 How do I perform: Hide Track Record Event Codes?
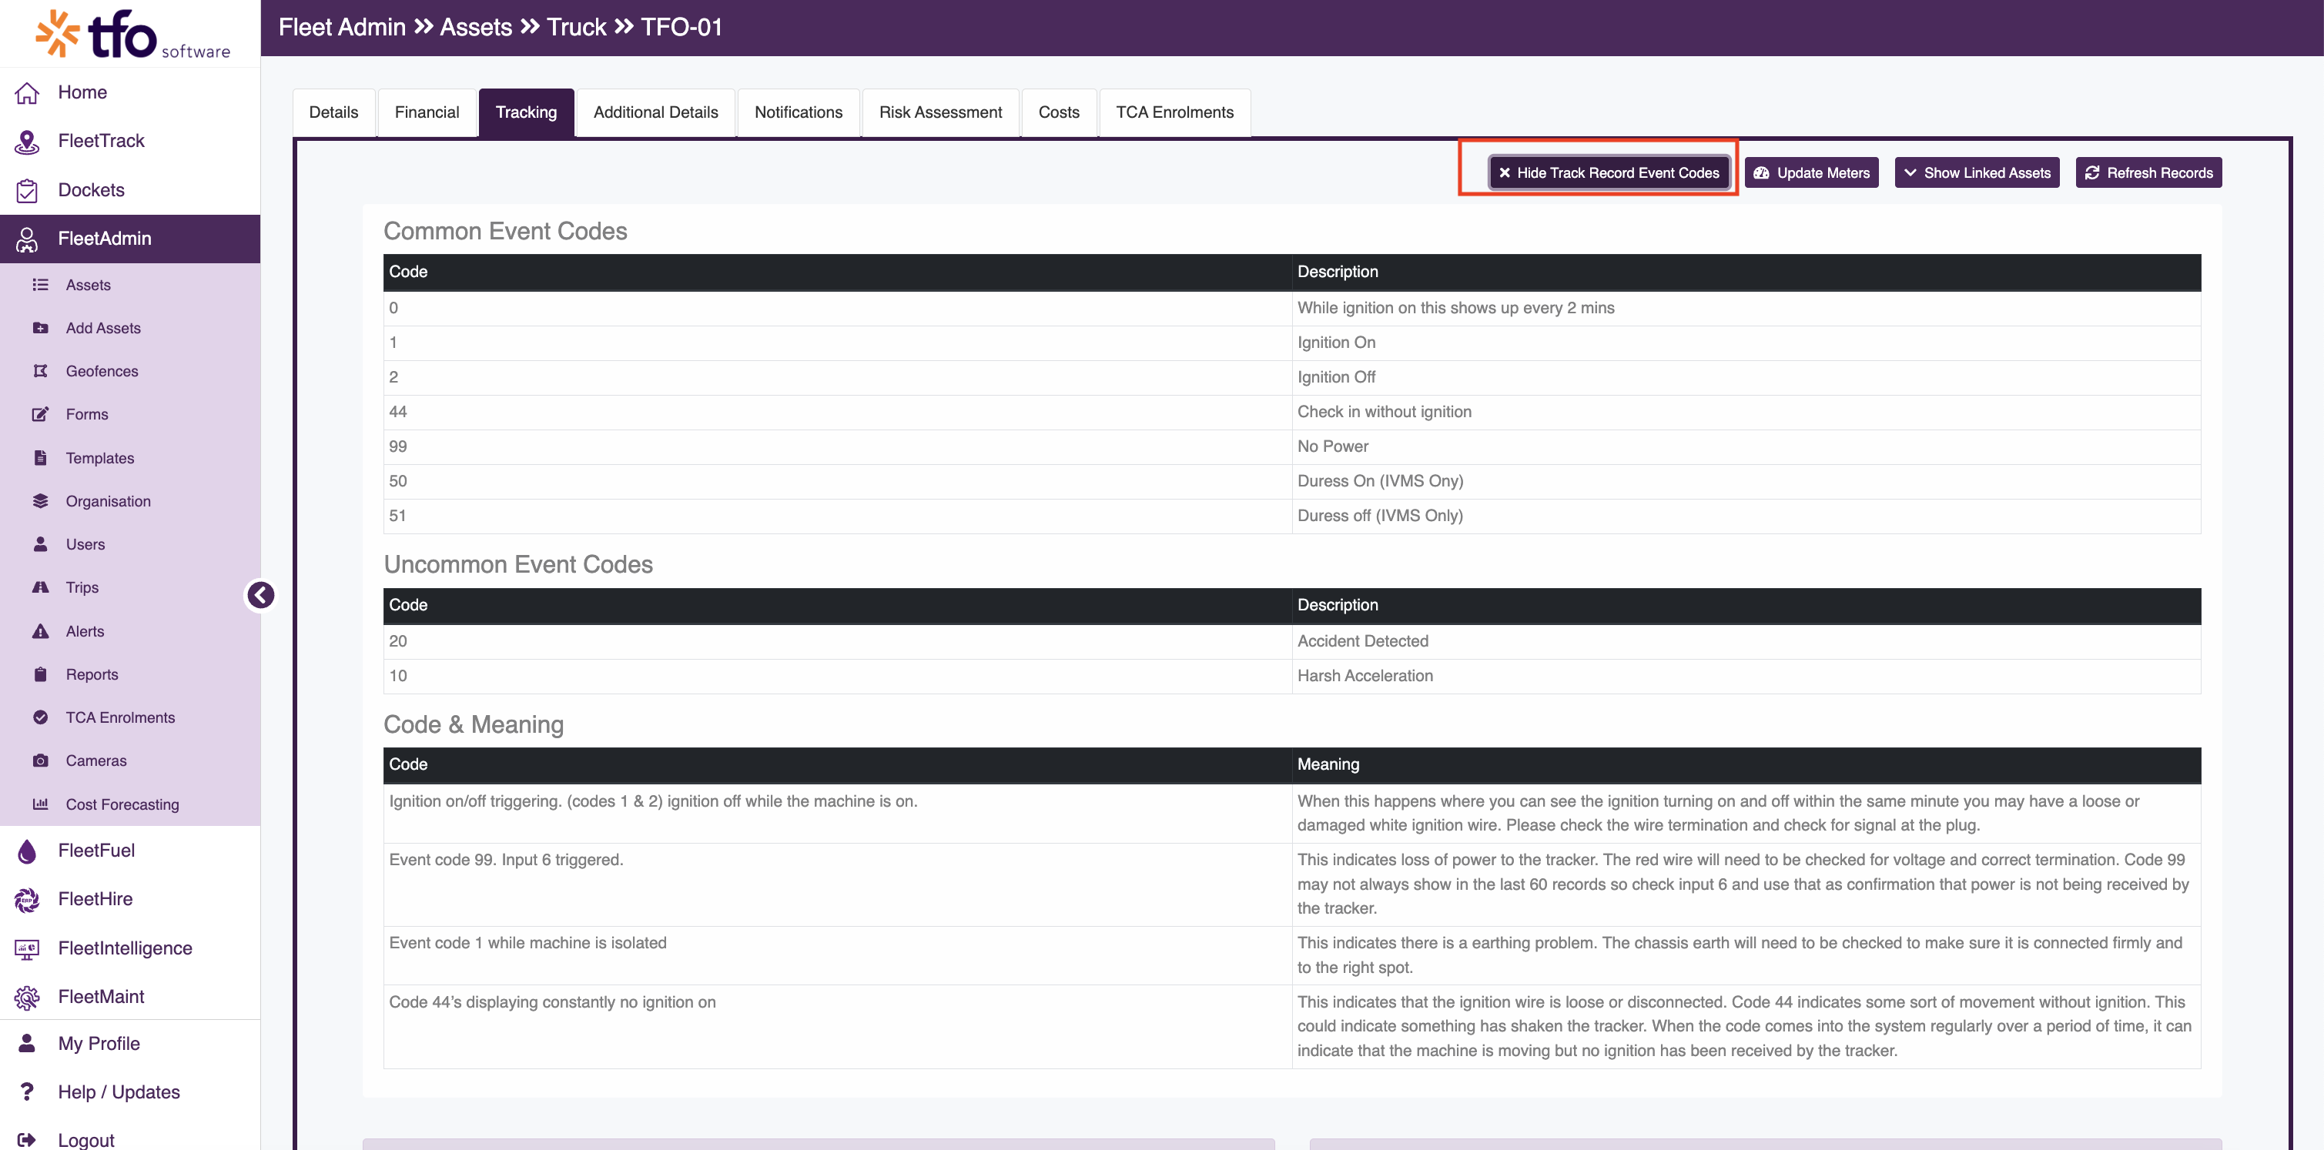[x=1609, y=172]
